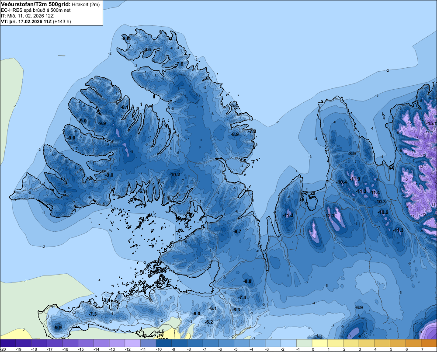The height and width of the screenshot is (352, 437).
Task: Click the -8.8 temperature value on the map
Action: point(247,281)
